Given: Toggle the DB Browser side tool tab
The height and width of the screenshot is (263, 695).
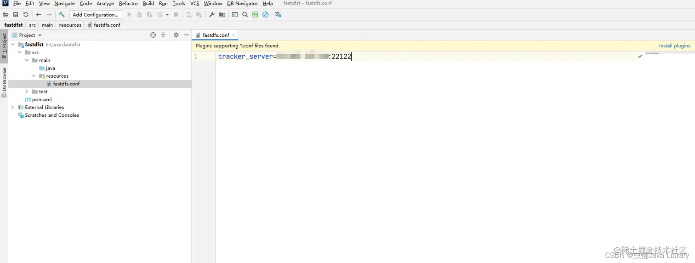Looking at the screenshot, I should pos(4,83).
